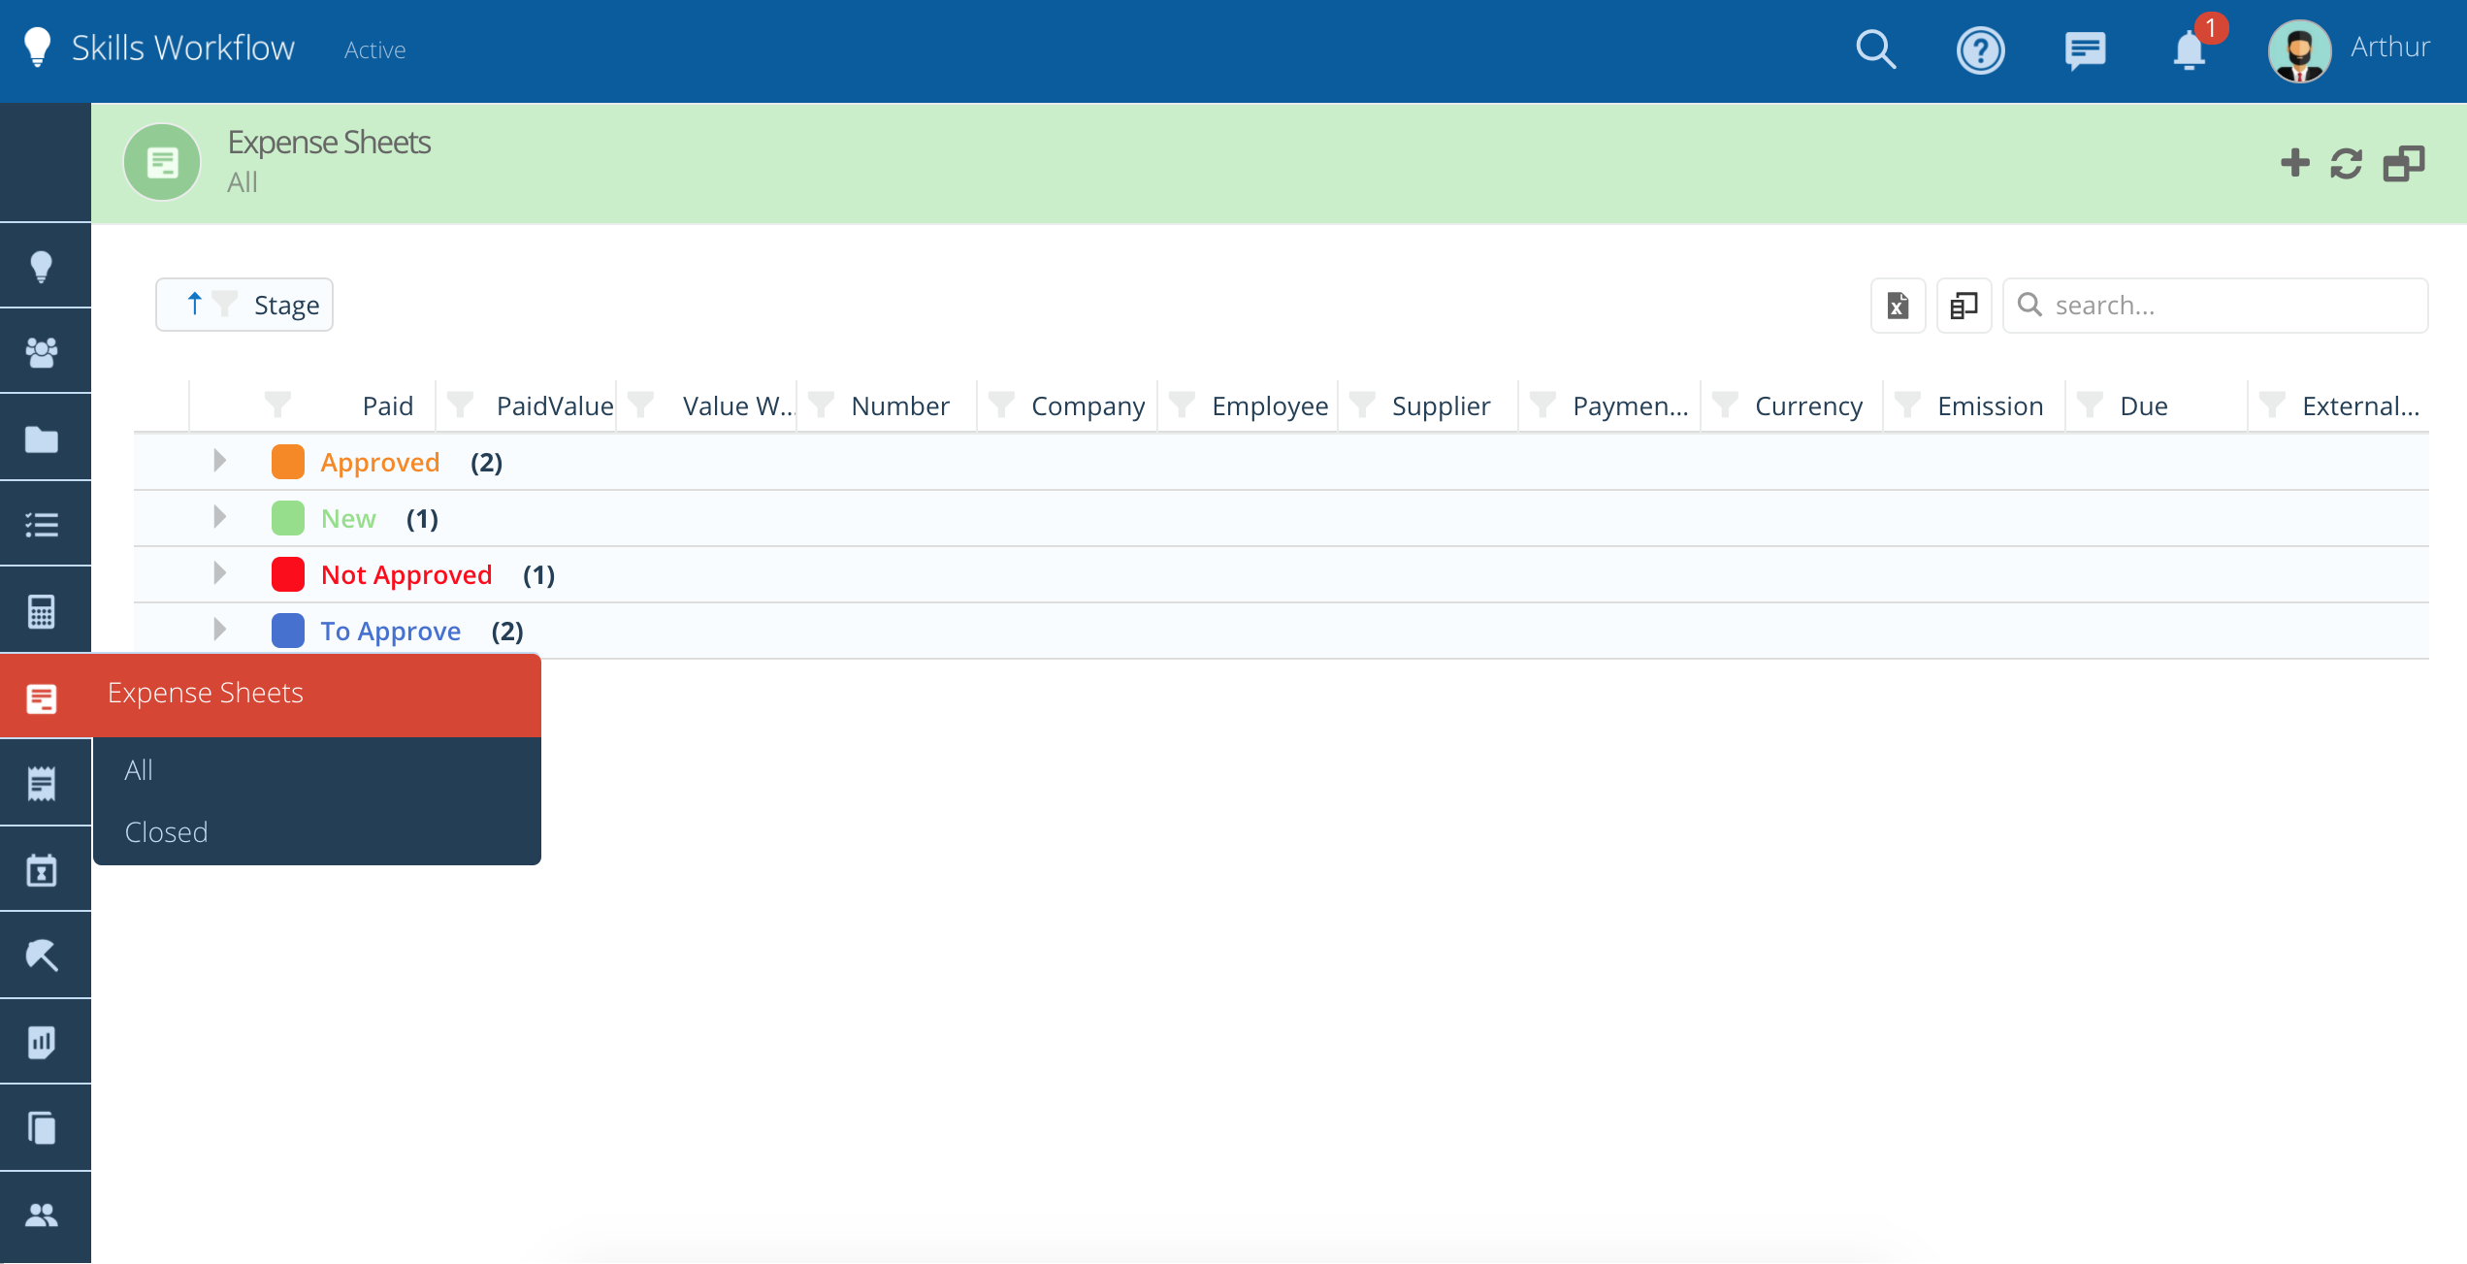Open notifications bell icon
This screenshot has width=2467, height=1264.
click(x=2190, y=49)
